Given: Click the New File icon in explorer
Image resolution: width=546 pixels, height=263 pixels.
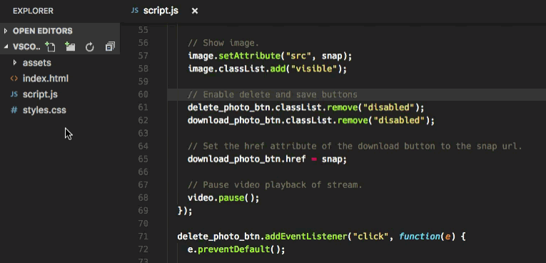Looking at the screenshot, I should coord(50,46).
